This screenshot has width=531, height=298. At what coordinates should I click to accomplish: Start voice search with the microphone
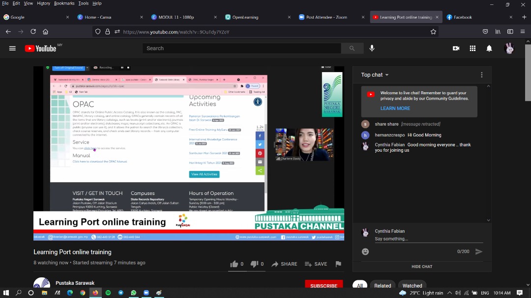pyautogui.click(x=372, y=49)
